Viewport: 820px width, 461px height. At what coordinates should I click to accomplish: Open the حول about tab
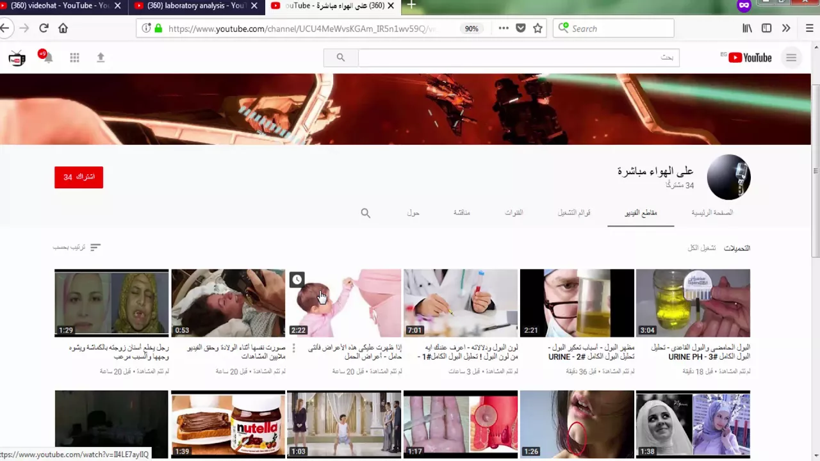[413, 213]
